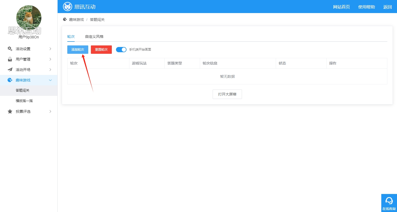The height and width of the screenshot is (212, 397).
Task: Click the game icon beside 趣味游戏
Action: point(10,80)
